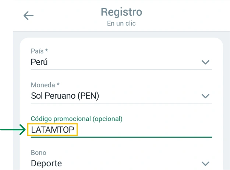Go back using the left arrow
Image resolution: width=230 pixels, height=170 pixels.
tap(28, 15)
